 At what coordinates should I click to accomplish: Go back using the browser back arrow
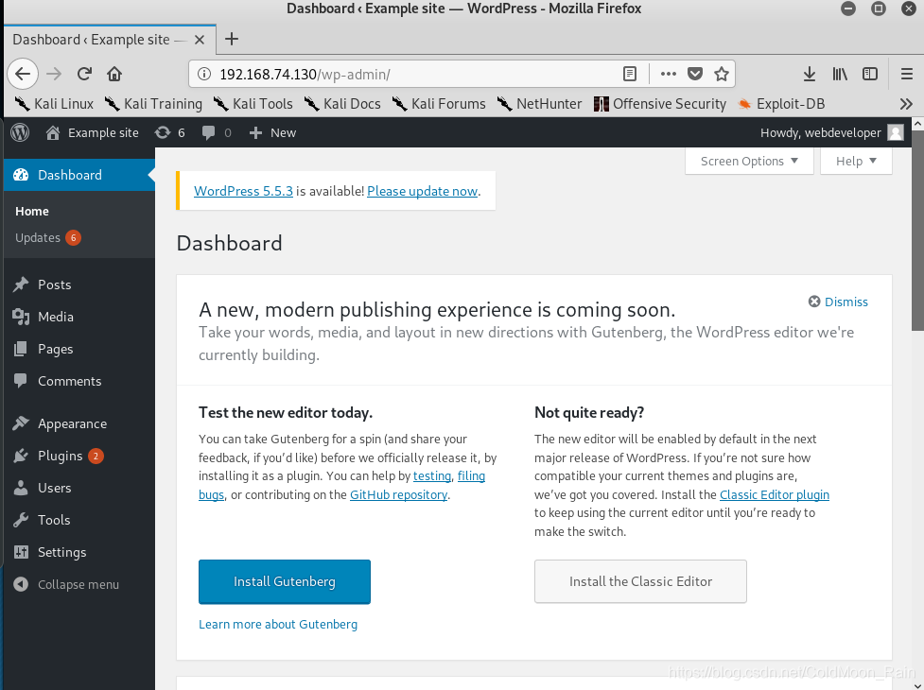(x=23, y=74)
